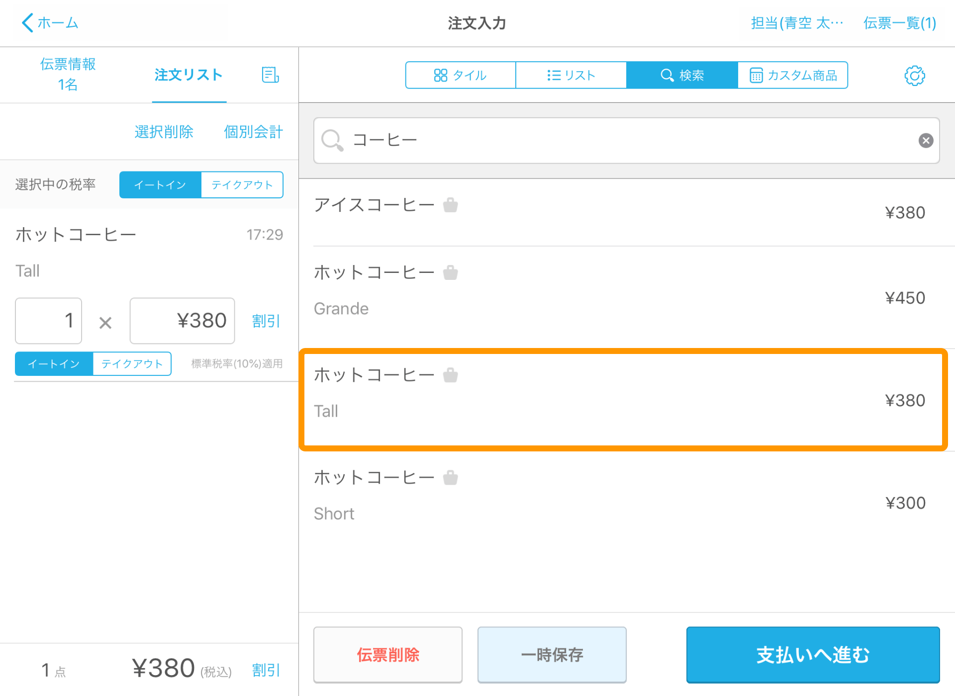Click the bag icon next to アイスコーヒー

click(x=451, y=205)
